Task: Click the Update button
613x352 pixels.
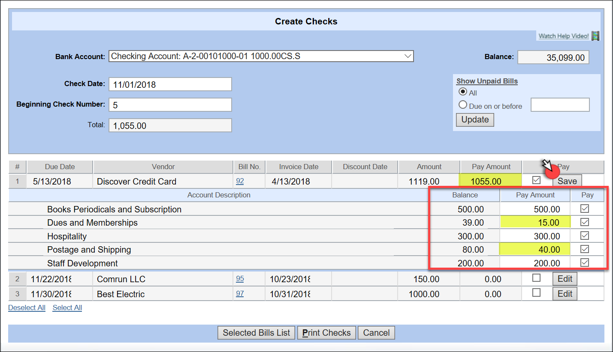Action: (475, 120)
